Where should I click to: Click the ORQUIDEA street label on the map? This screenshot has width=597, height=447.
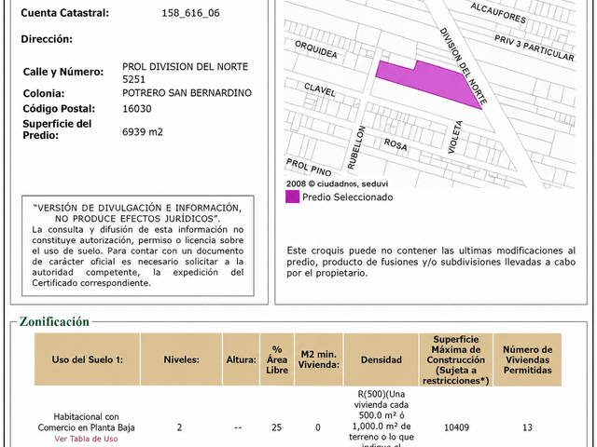[x=316, y=49]
